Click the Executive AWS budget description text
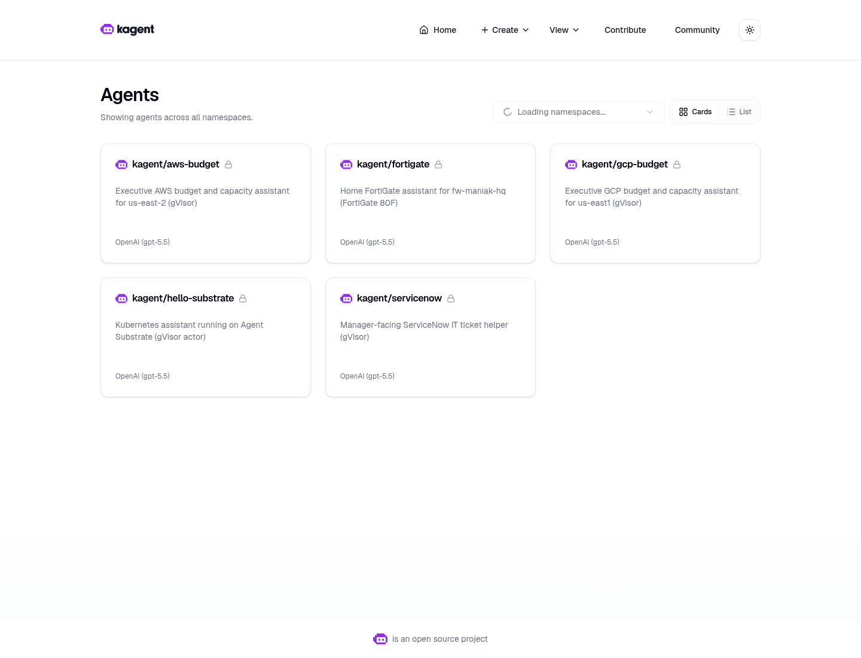Viewport: 861px width, 658px height. pos(202,197)
